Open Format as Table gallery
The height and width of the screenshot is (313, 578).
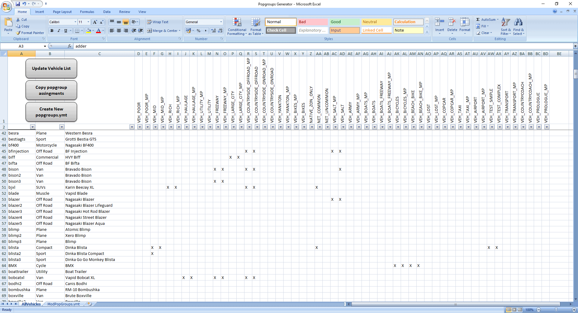pos(256,26)
